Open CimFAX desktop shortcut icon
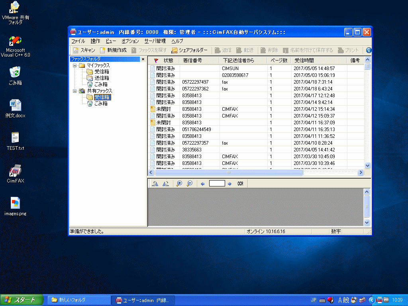 click(x=16, y=174)
